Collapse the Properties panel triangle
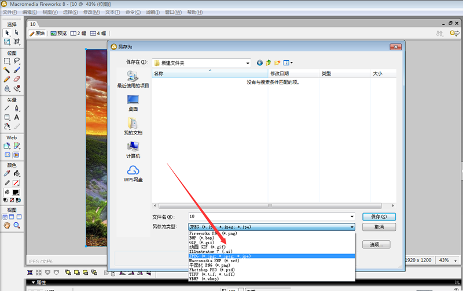 pos(34,282)
